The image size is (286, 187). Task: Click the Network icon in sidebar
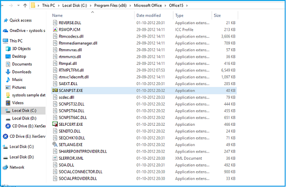(5, 167)
